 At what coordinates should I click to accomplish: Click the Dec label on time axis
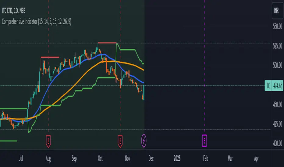(151, 158)
